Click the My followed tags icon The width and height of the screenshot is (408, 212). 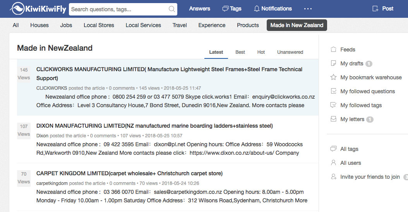point(333,105)
